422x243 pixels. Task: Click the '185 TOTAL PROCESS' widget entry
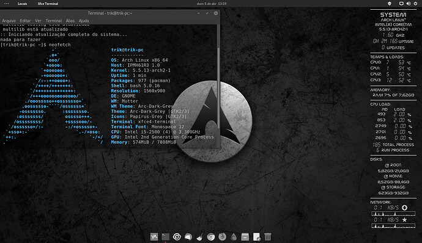(x=393, y=145)
